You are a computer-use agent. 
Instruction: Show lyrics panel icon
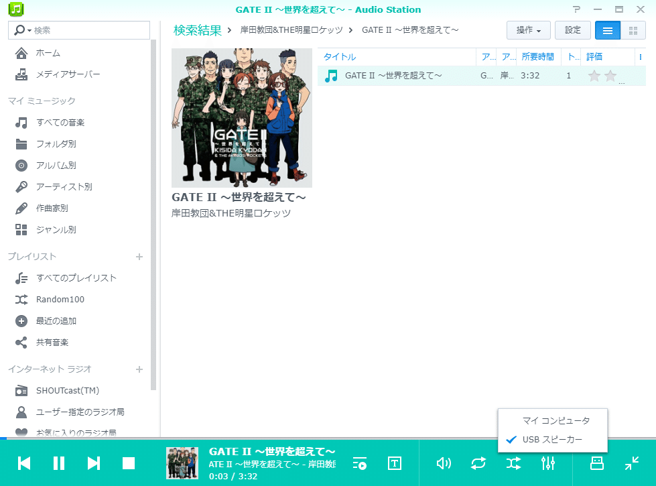[x=395, y=463]
